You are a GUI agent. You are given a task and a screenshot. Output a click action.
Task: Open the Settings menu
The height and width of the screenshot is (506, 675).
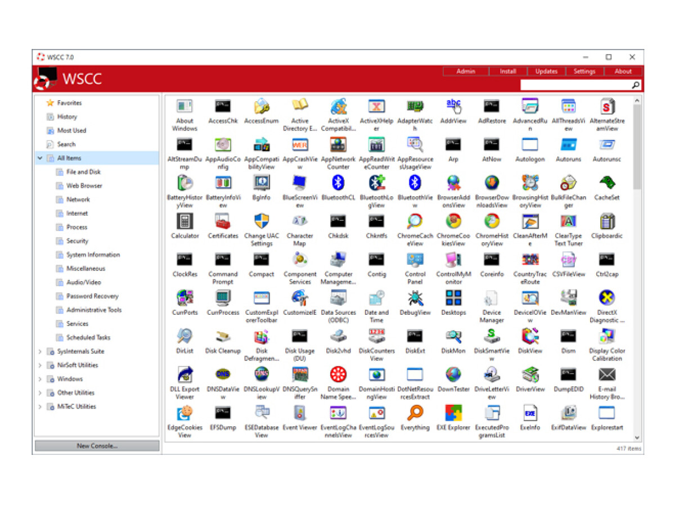click(584, 71)
